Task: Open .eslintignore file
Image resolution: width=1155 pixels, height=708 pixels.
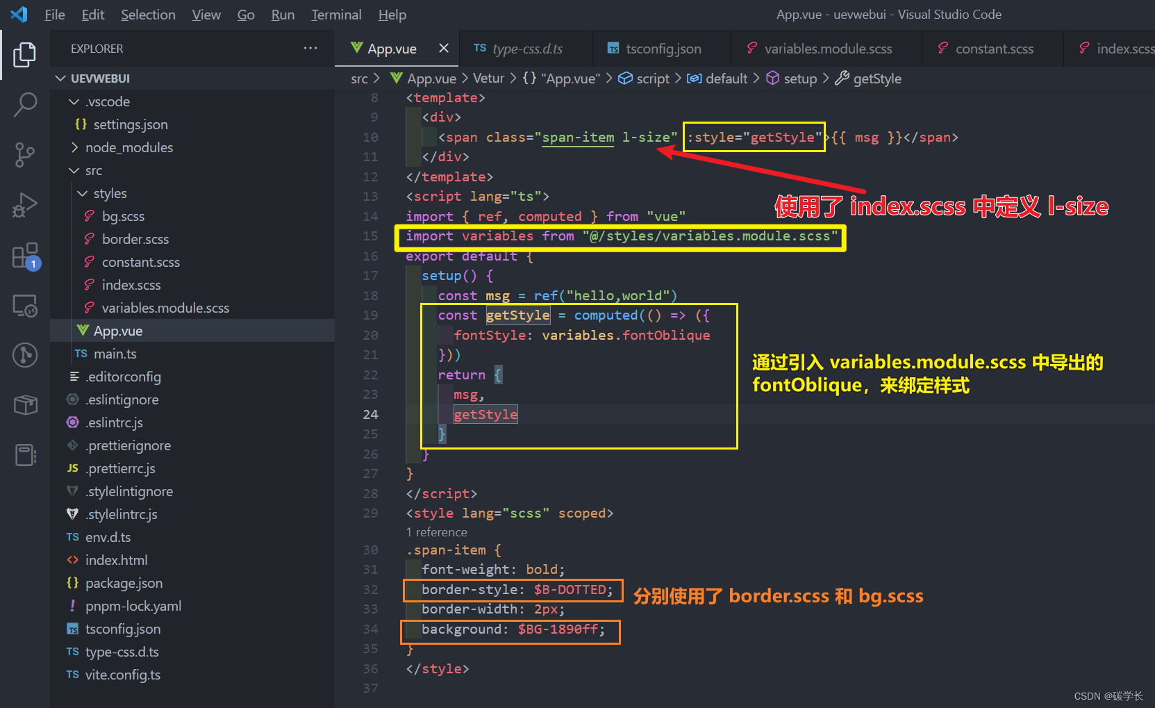Action: coord(192,400)
